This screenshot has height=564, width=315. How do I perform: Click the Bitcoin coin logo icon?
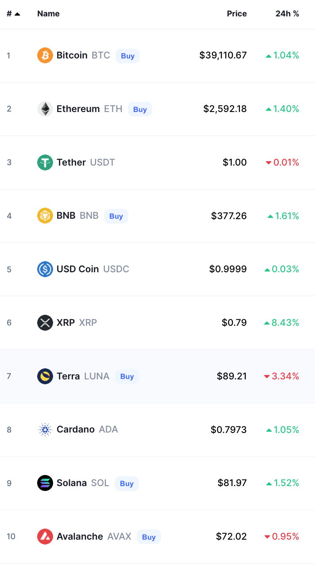pyautogui.click(x=45, y=55)
